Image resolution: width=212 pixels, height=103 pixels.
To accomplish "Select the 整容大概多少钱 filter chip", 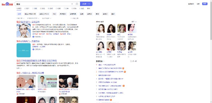I will click(30, 14).
